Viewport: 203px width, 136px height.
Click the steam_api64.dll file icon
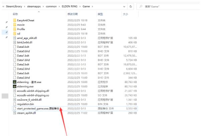pyautogui.click(x=15, y=113)
